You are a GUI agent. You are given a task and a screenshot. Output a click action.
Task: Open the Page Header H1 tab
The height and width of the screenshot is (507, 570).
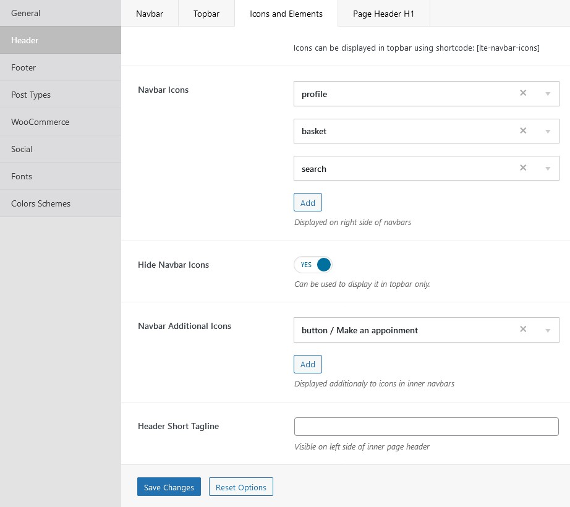point(383,14)
